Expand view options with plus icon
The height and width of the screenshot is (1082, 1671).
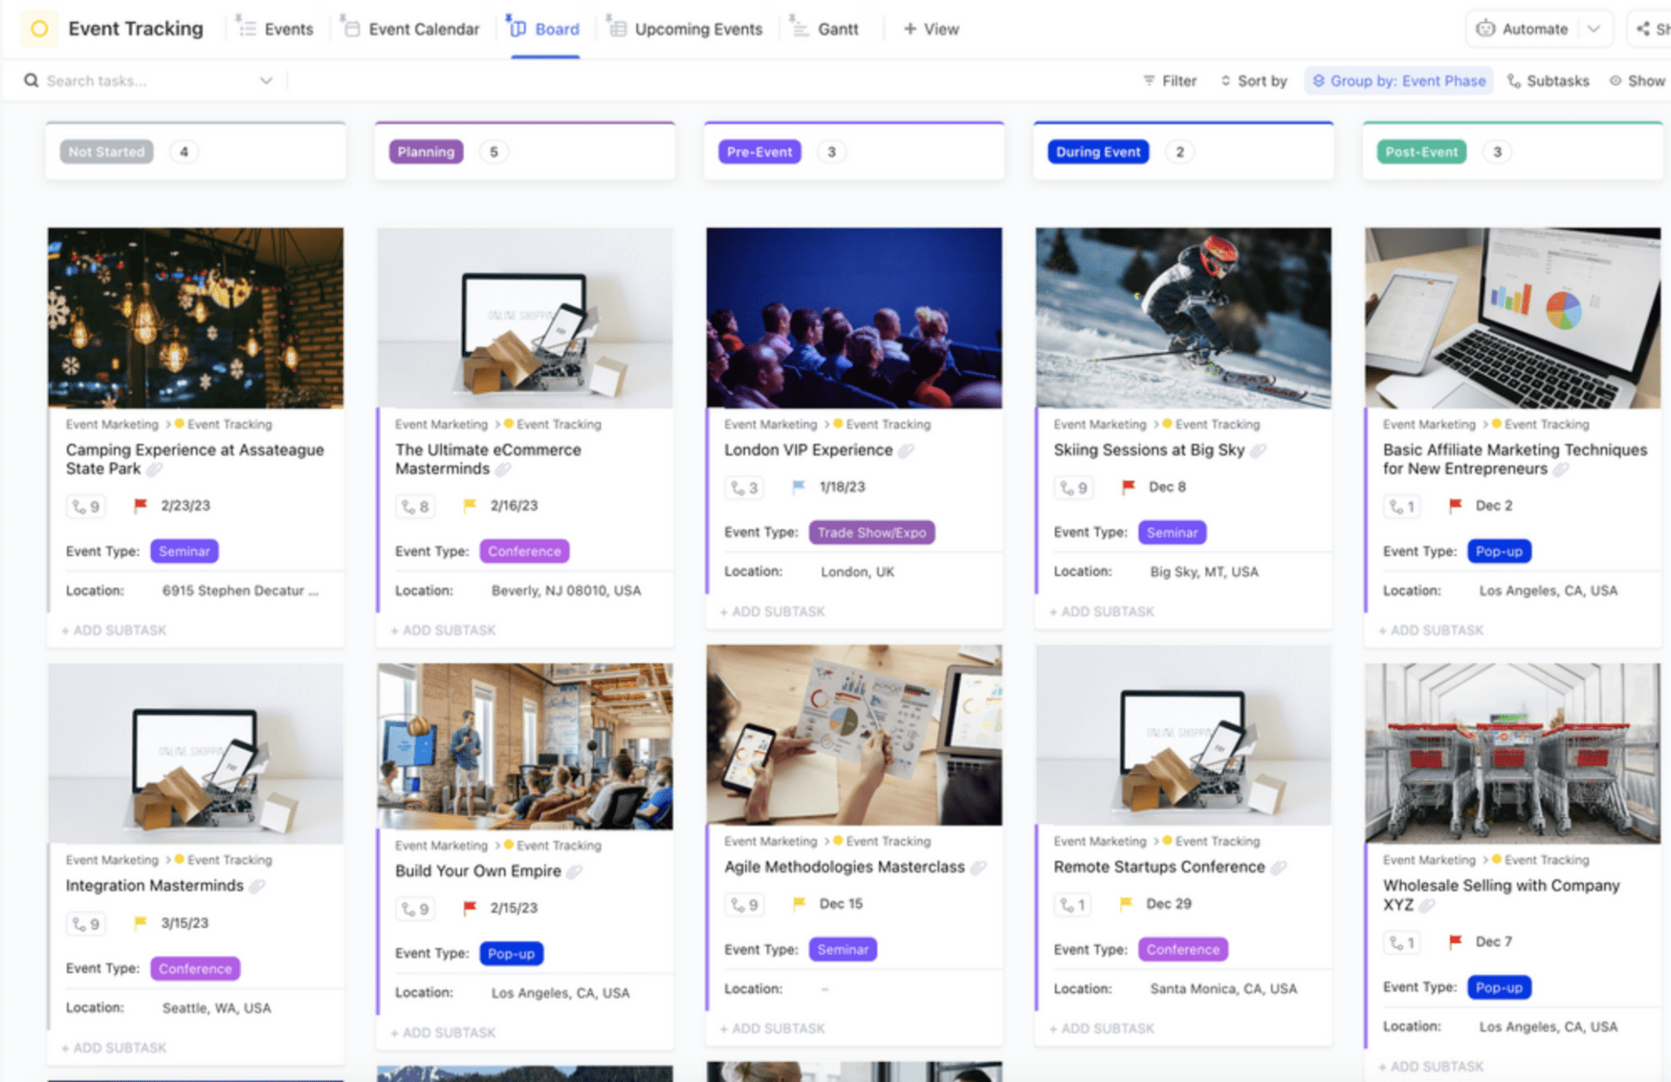(x=932, y=27)
